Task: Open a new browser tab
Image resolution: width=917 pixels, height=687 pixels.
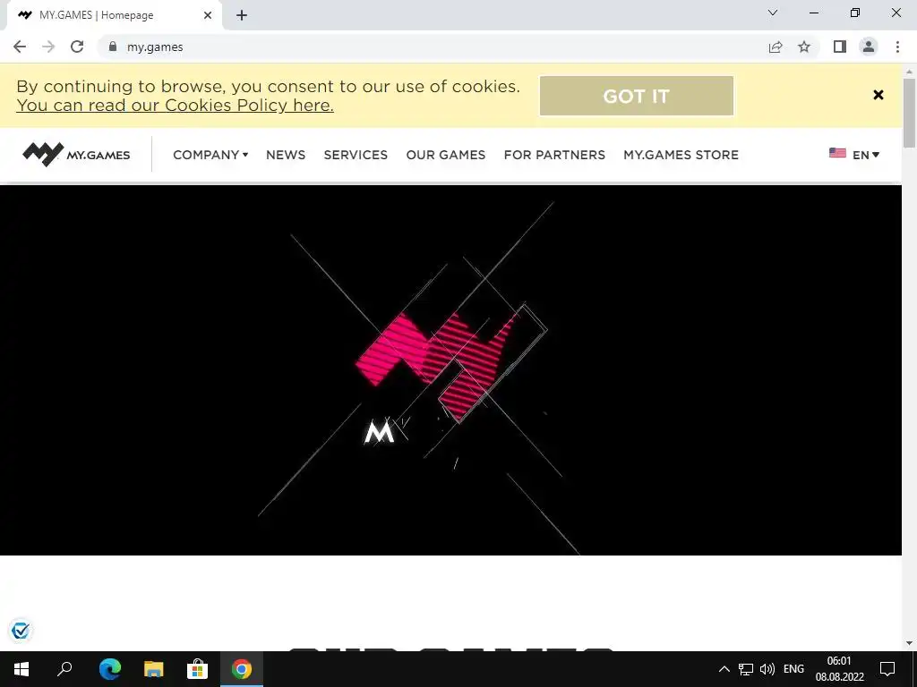Action: pyautogui.click(x=242, y=15)
